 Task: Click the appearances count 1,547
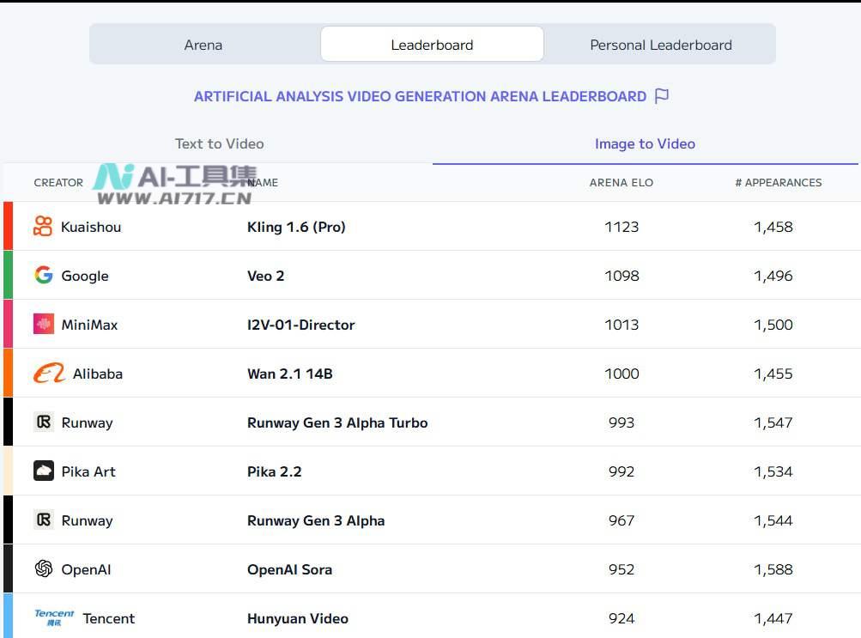tap(773, 422)
